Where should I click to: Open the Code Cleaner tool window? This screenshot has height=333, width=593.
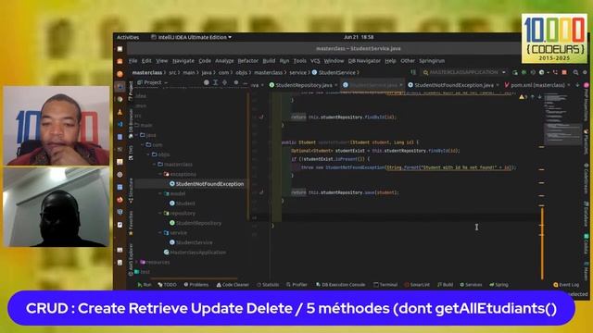click(x=233, y=285)
